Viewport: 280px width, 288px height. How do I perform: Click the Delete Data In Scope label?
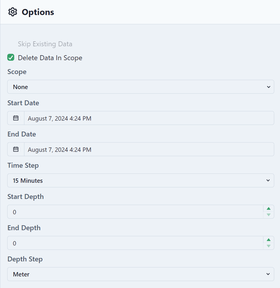click(x=50, y=58)
